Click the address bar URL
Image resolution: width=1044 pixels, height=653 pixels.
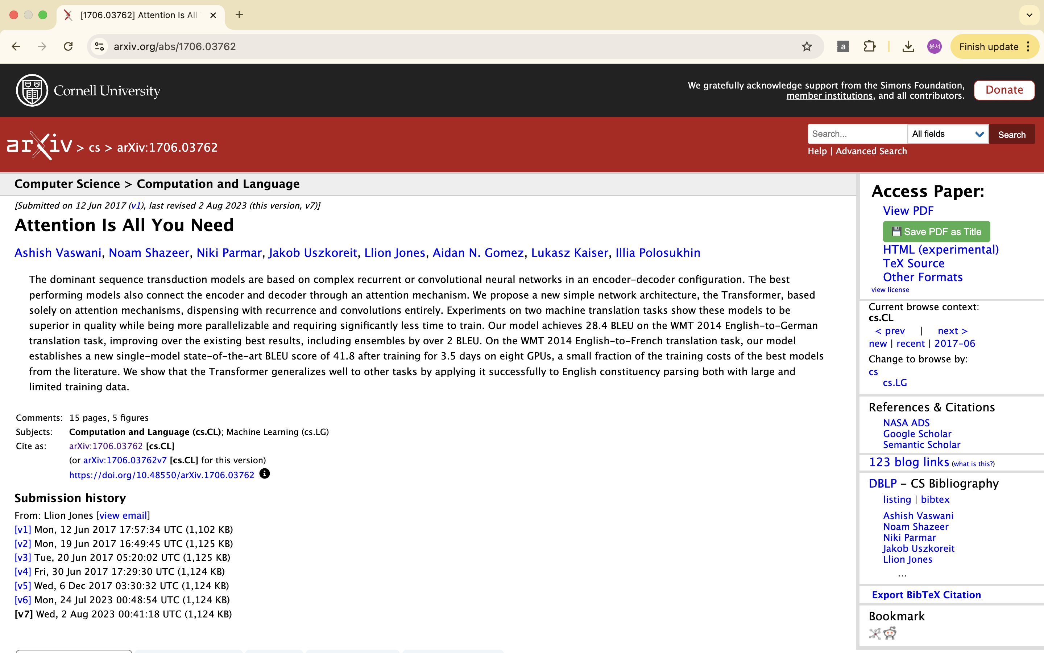click(175, 47)
